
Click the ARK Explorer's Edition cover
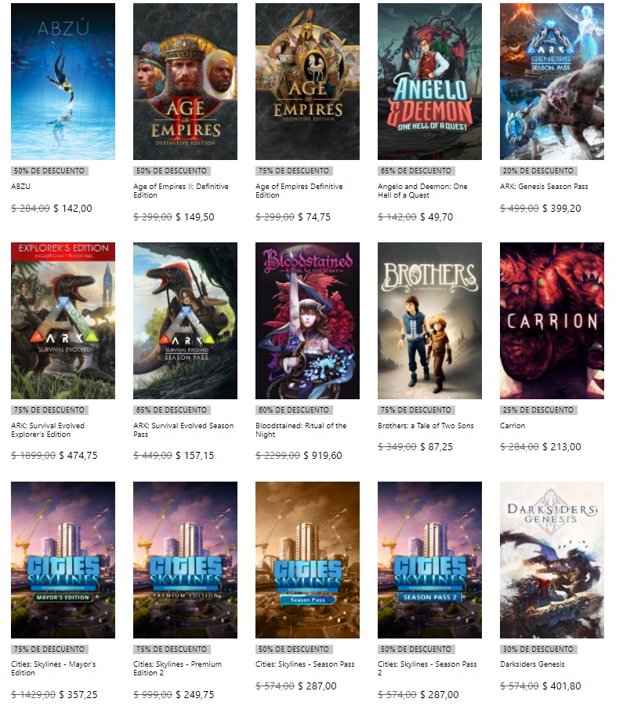63,321
